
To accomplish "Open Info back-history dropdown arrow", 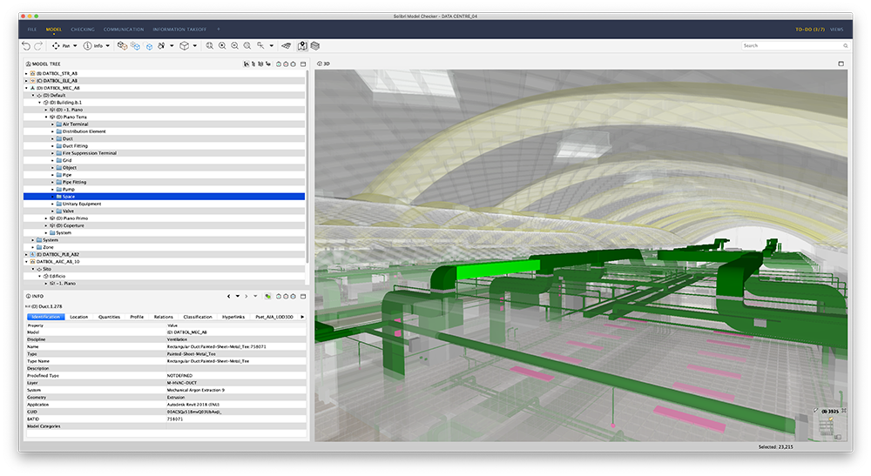I will (x=238, y=296).
